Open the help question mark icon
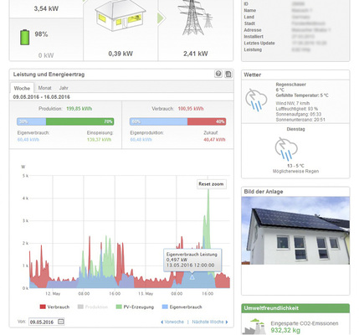Viewport: 359px width, 335px height. pos(218,74)
